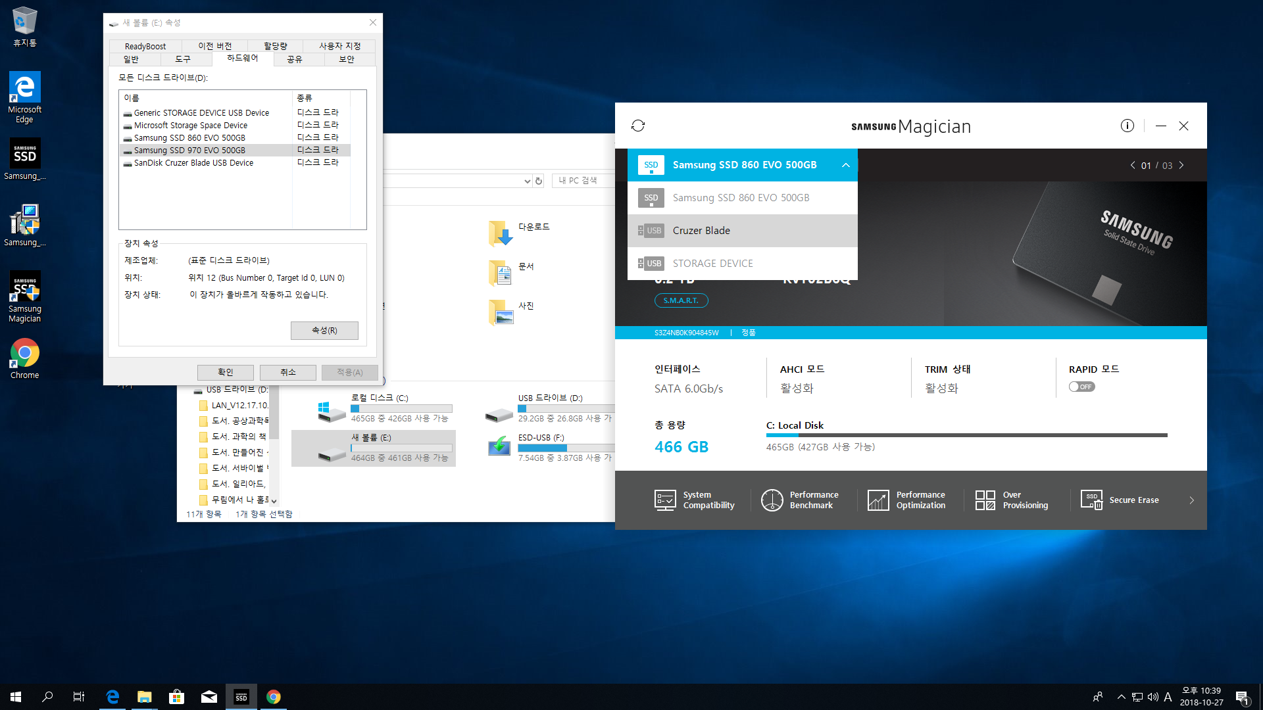Viewport: 1263px width, 710px height.
Task: Go to previous drive with left arrow
Action: pyautogui.click(x=1133, y=165)
